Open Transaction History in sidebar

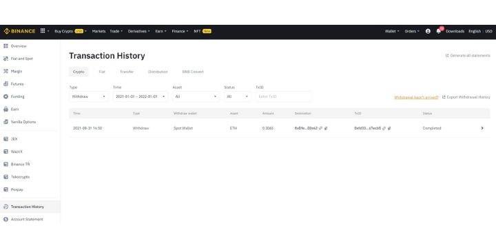point(30,207)
